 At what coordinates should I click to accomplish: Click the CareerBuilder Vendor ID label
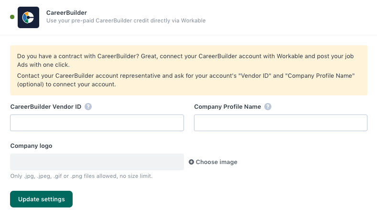46,107
